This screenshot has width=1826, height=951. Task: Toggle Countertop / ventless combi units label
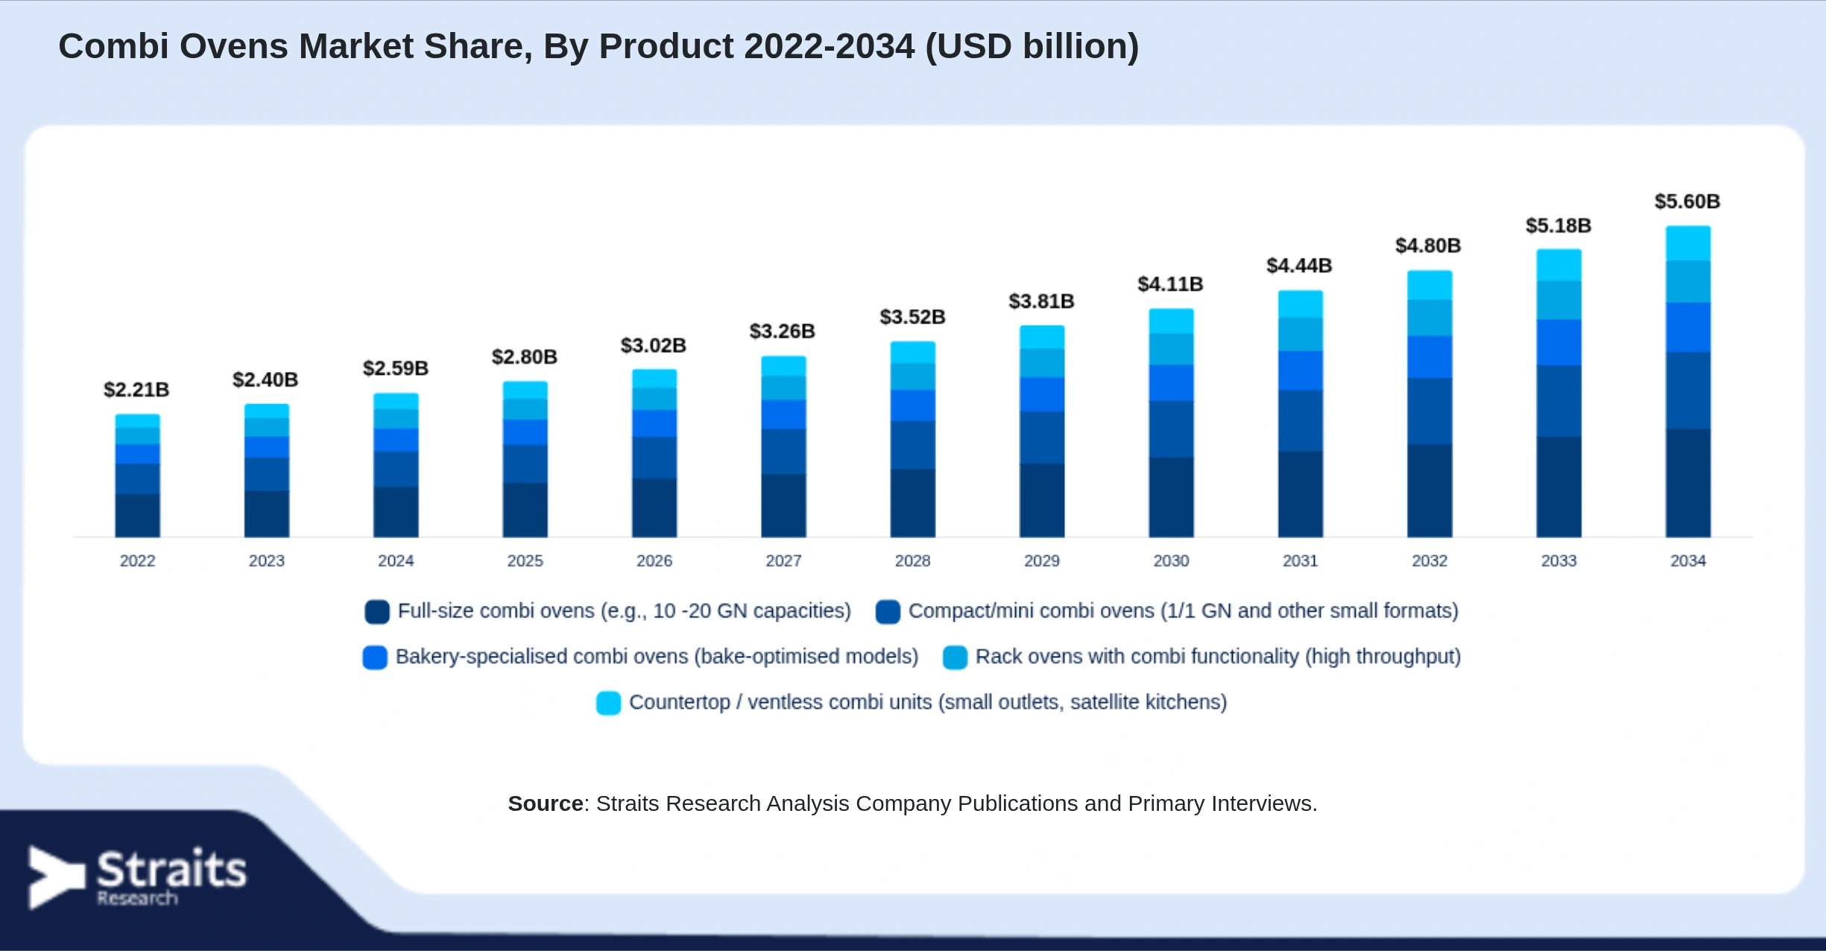928,702
